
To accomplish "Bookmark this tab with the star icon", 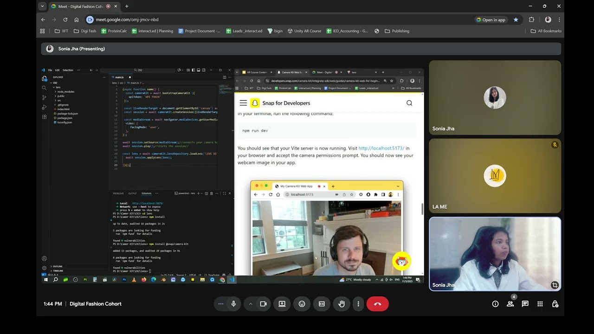I will pos(516,19).
